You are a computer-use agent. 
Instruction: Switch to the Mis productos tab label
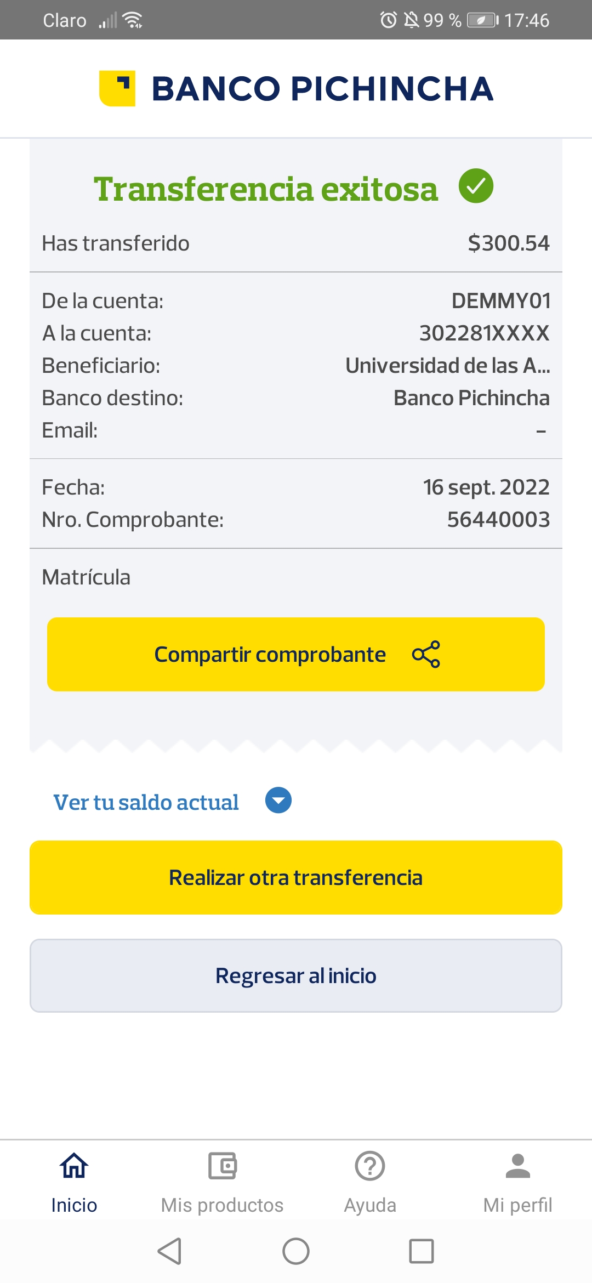pos(222,1205)
